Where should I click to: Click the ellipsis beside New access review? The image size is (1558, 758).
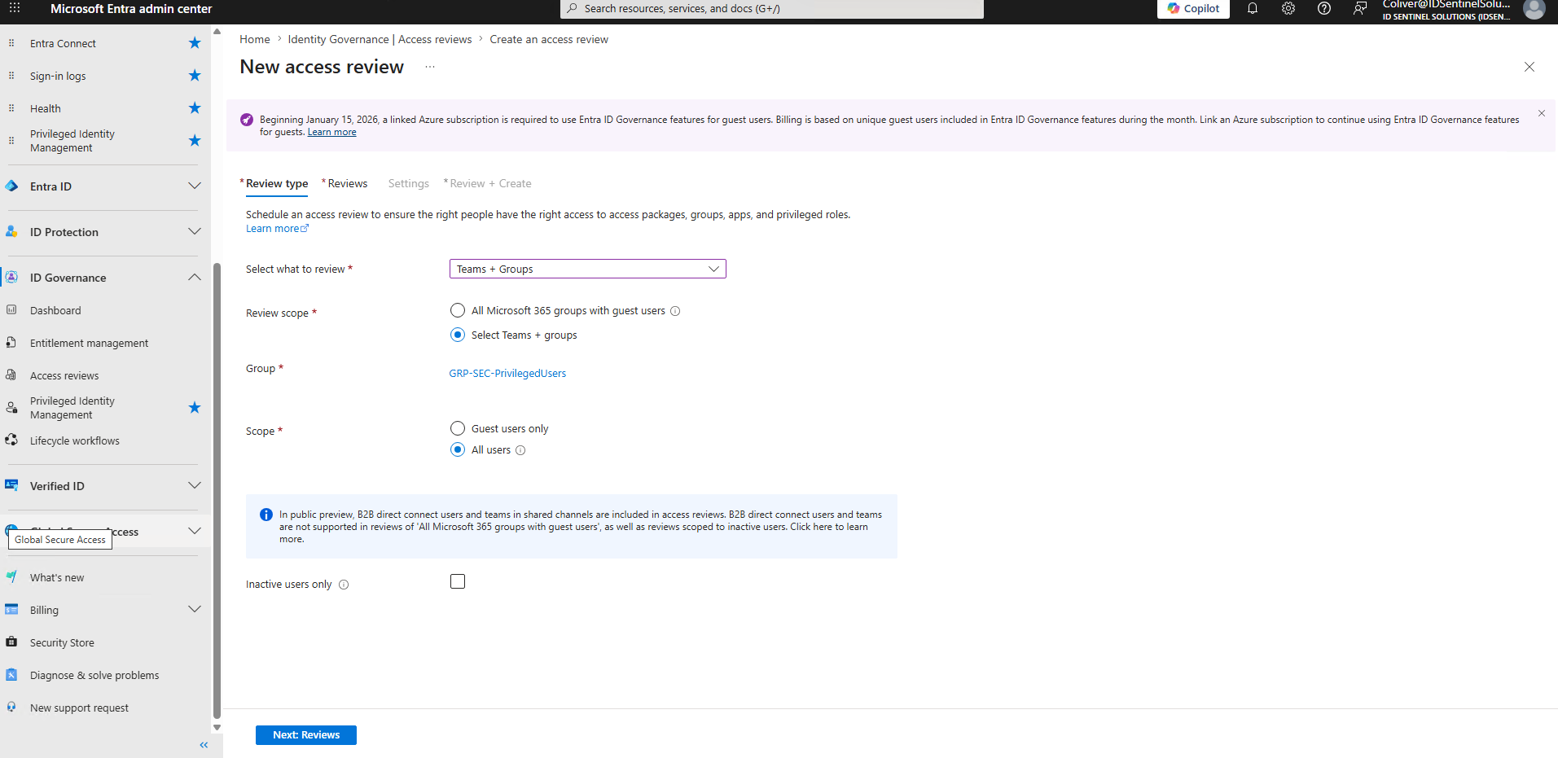tap(430, 68)
